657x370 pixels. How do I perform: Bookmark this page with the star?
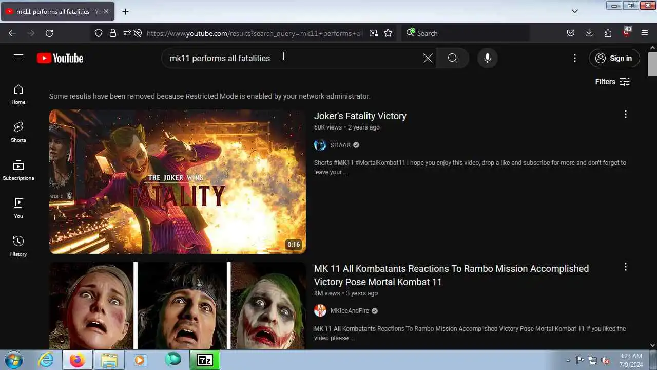click(x=388, y=33)
